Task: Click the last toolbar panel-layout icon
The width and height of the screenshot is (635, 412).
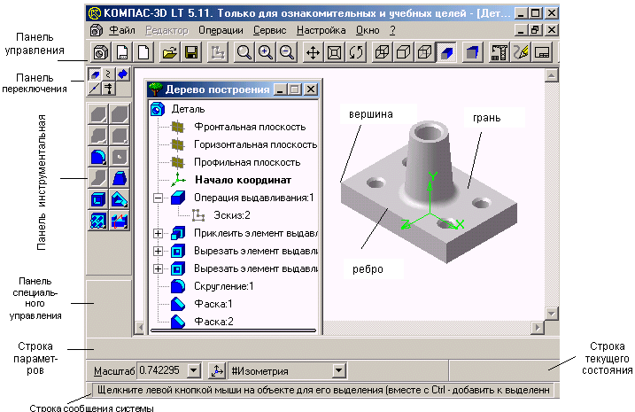Action: point(542,52)
